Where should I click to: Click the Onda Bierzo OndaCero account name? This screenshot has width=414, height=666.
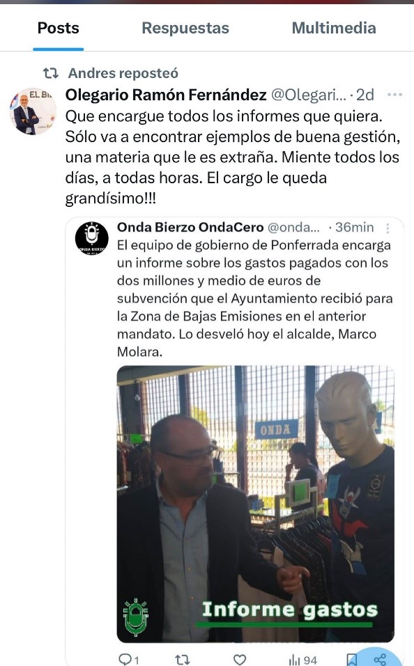point(190,227)
